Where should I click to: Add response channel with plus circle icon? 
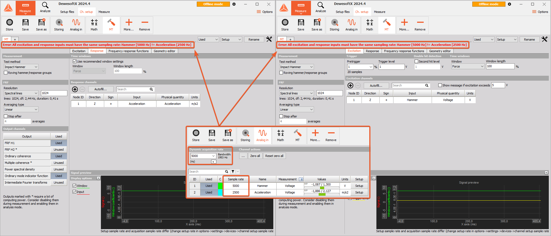[x=75, y=89]
